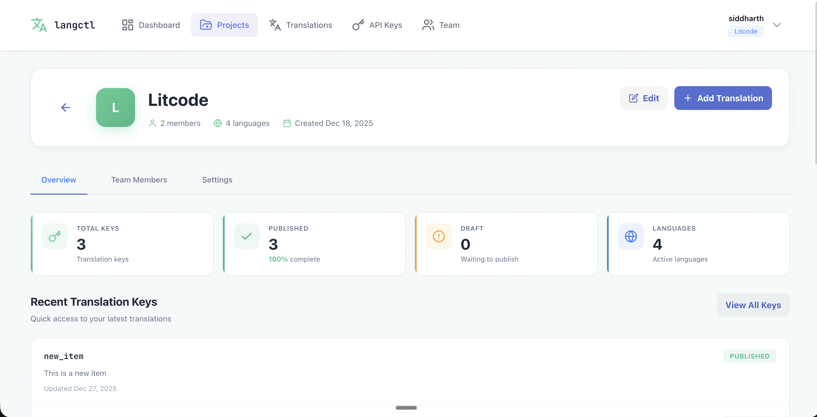This screenshot has width=817, height=417.
Task: Click the key icon on Total Keys card
Action: click(54, 236)
